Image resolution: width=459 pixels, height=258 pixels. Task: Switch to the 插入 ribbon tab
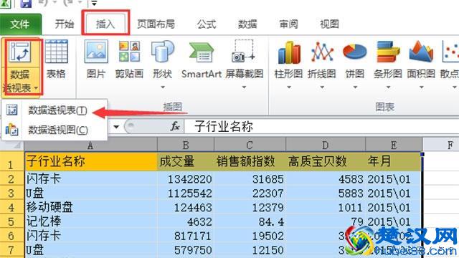[x=105, y=24]
